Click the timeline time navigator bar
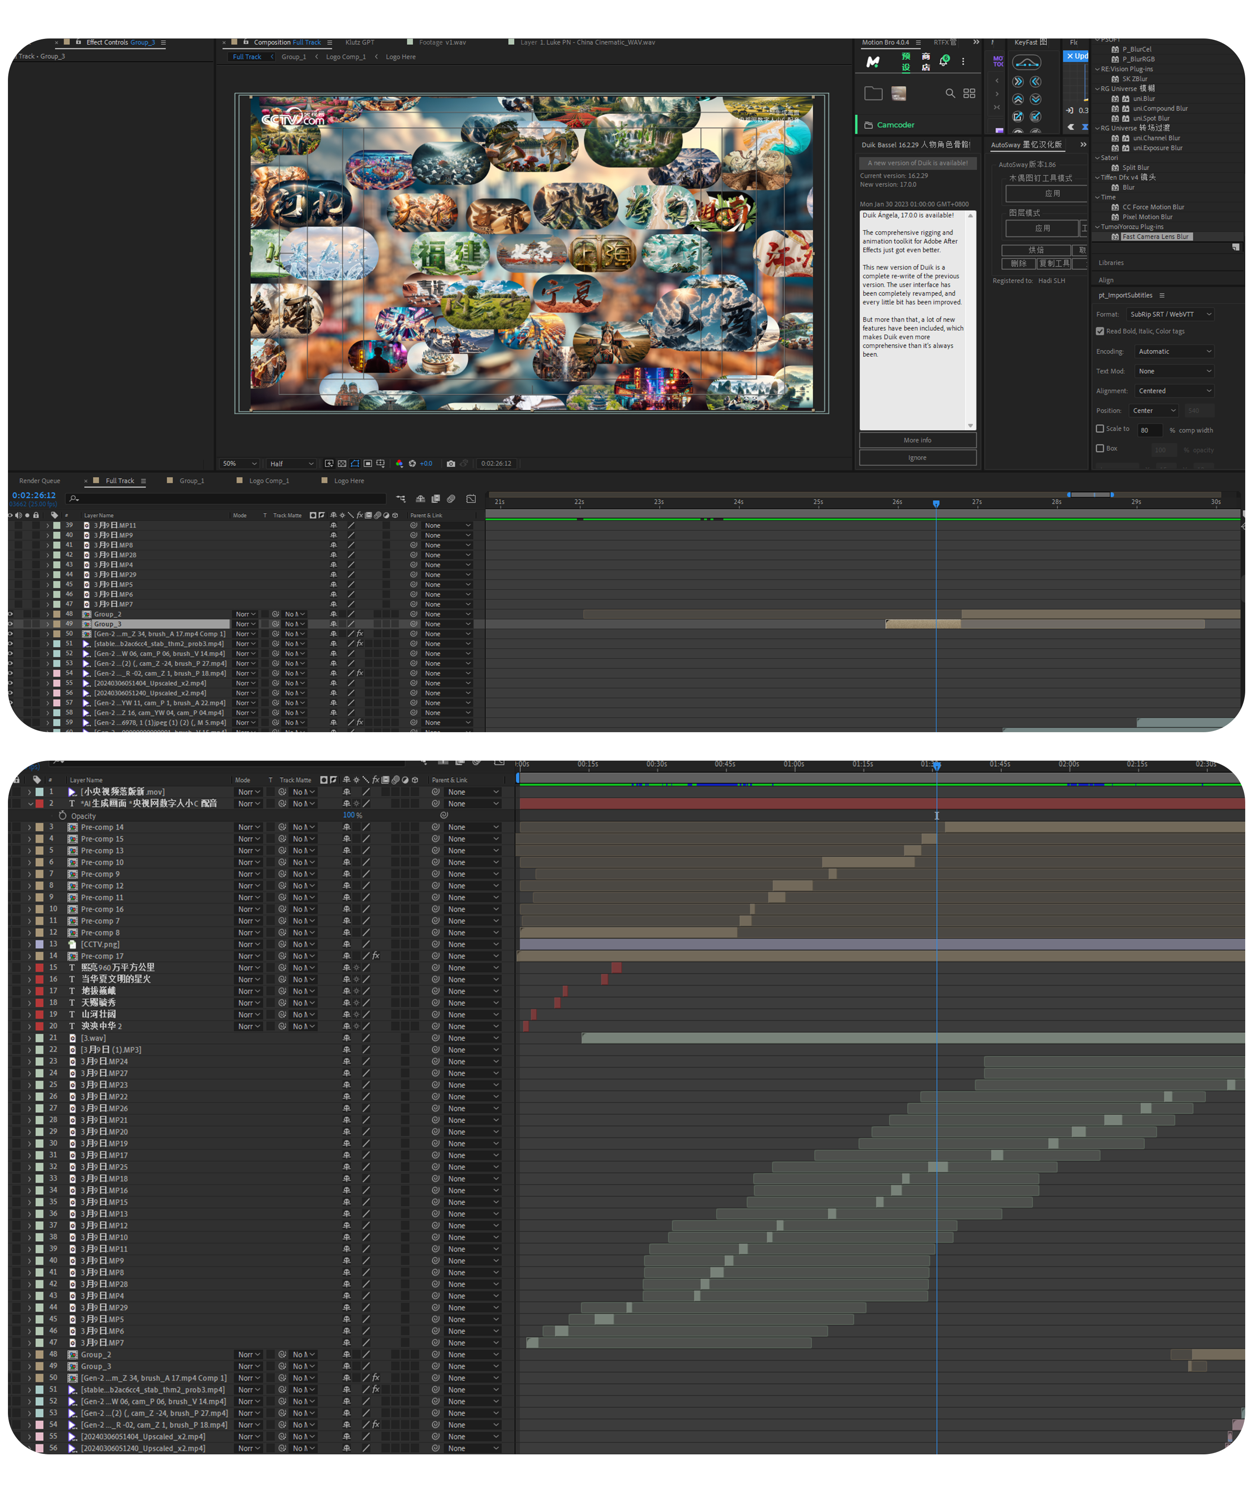The width and height of the screenshot is (1254, 1497). pos(1090,494)
